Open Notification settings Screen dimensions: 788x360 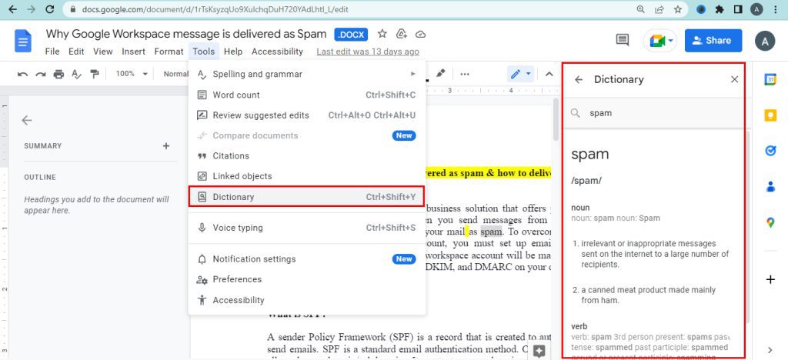pos(307,259)
